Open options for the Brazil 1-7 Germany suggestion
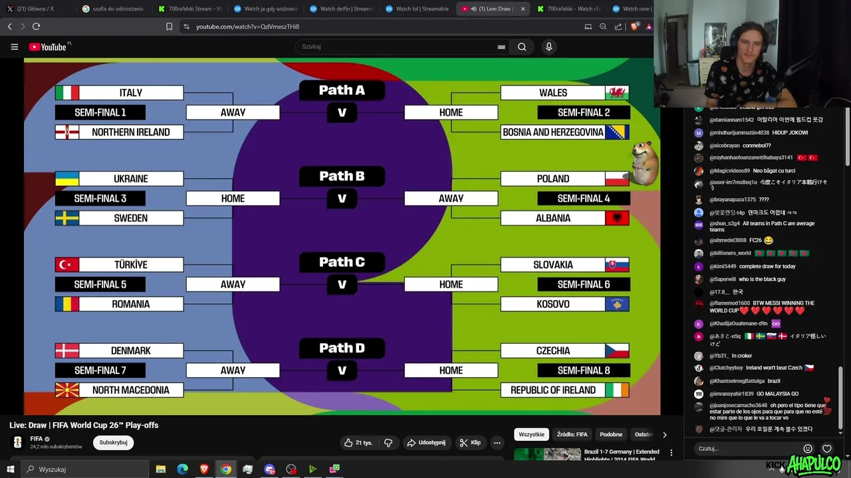This screenshot has height=478, width=851. [671, 453]
